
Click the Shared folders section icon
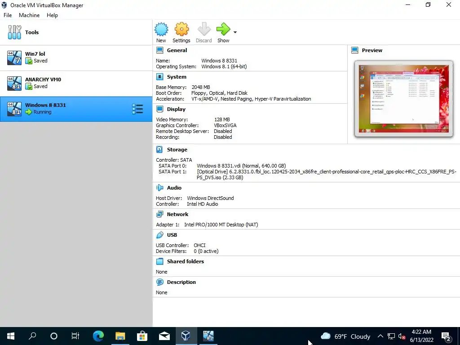coord(159,261)
